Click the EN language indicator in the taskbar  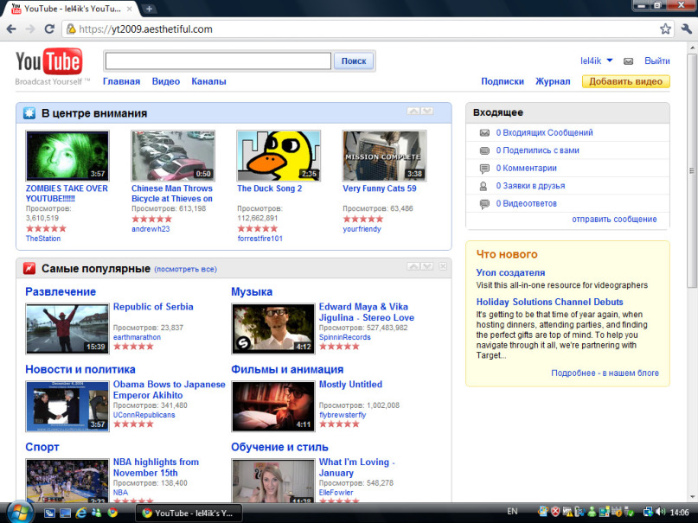pyautogui.click(x=512, y=512)
